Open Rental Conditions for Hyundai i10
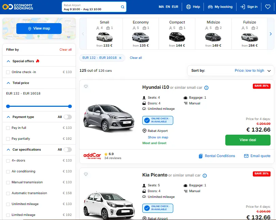This screenshot has width=276, height=220. tap(217, 156)
